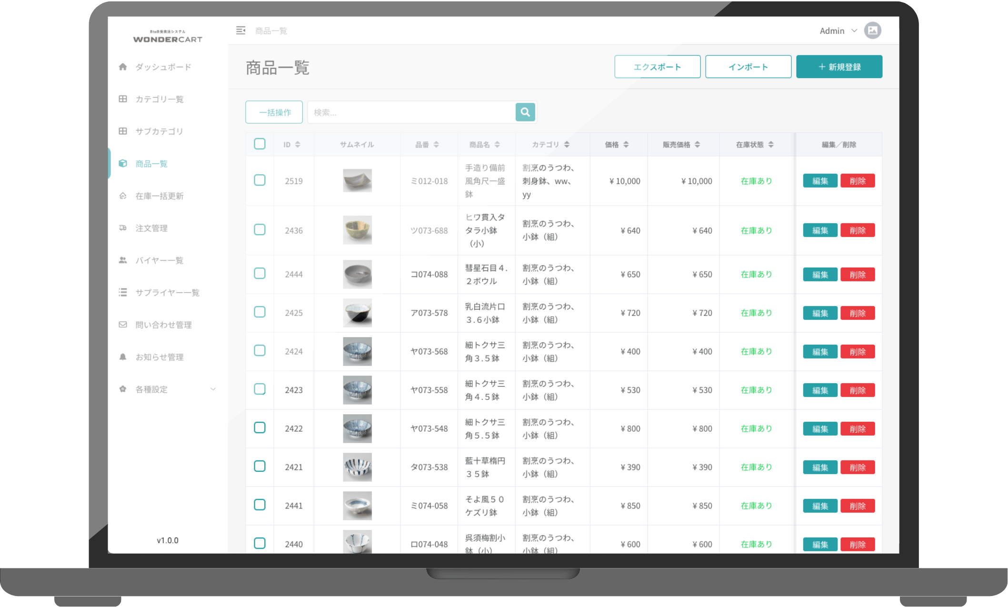
Task: Click thumbnail of product 2421
Action: pyautogui.click(x=357, y=467)
